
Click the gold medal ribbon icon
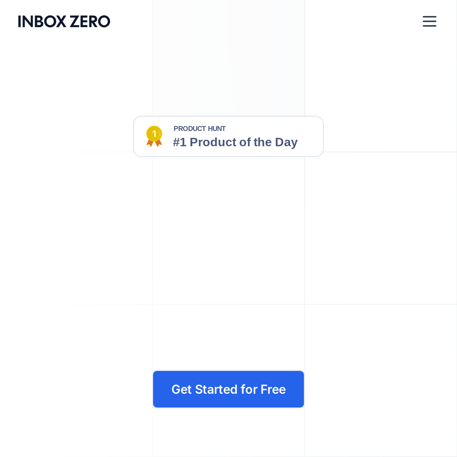(x=154, y=136)
